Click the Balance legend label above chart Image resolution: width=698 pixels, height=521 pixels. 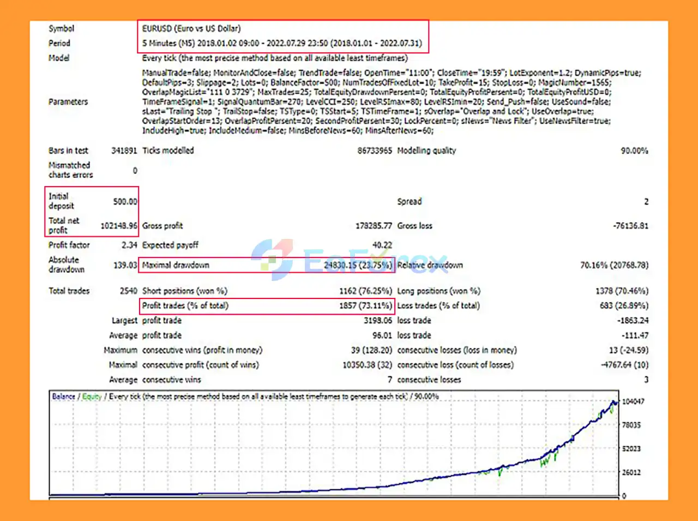(63, 397)
